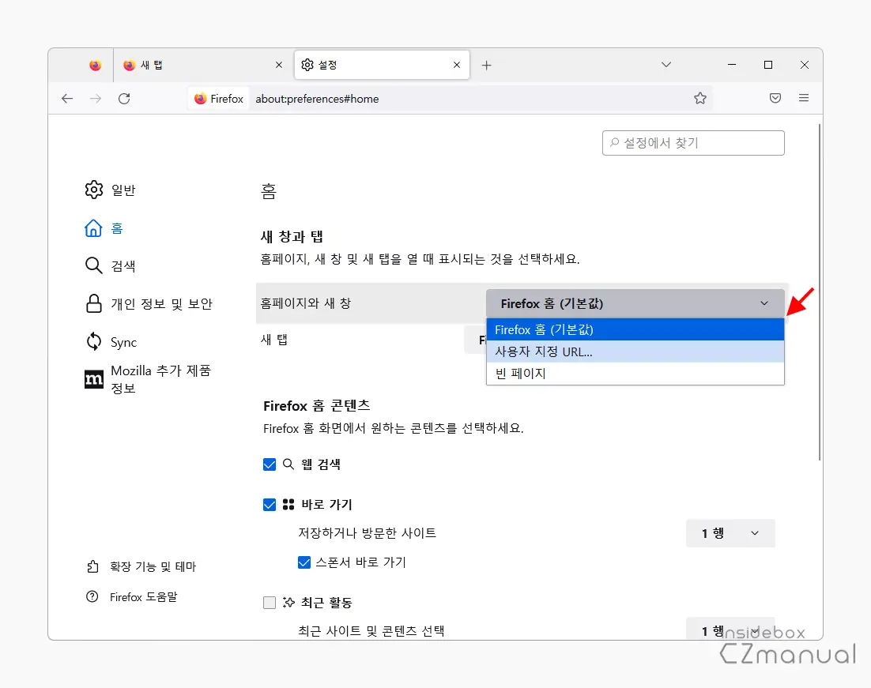The height and width of the screenshot is (688, 871).
Task: Toggle the 웹 검색 checkbox
Action: click(270, 464)
